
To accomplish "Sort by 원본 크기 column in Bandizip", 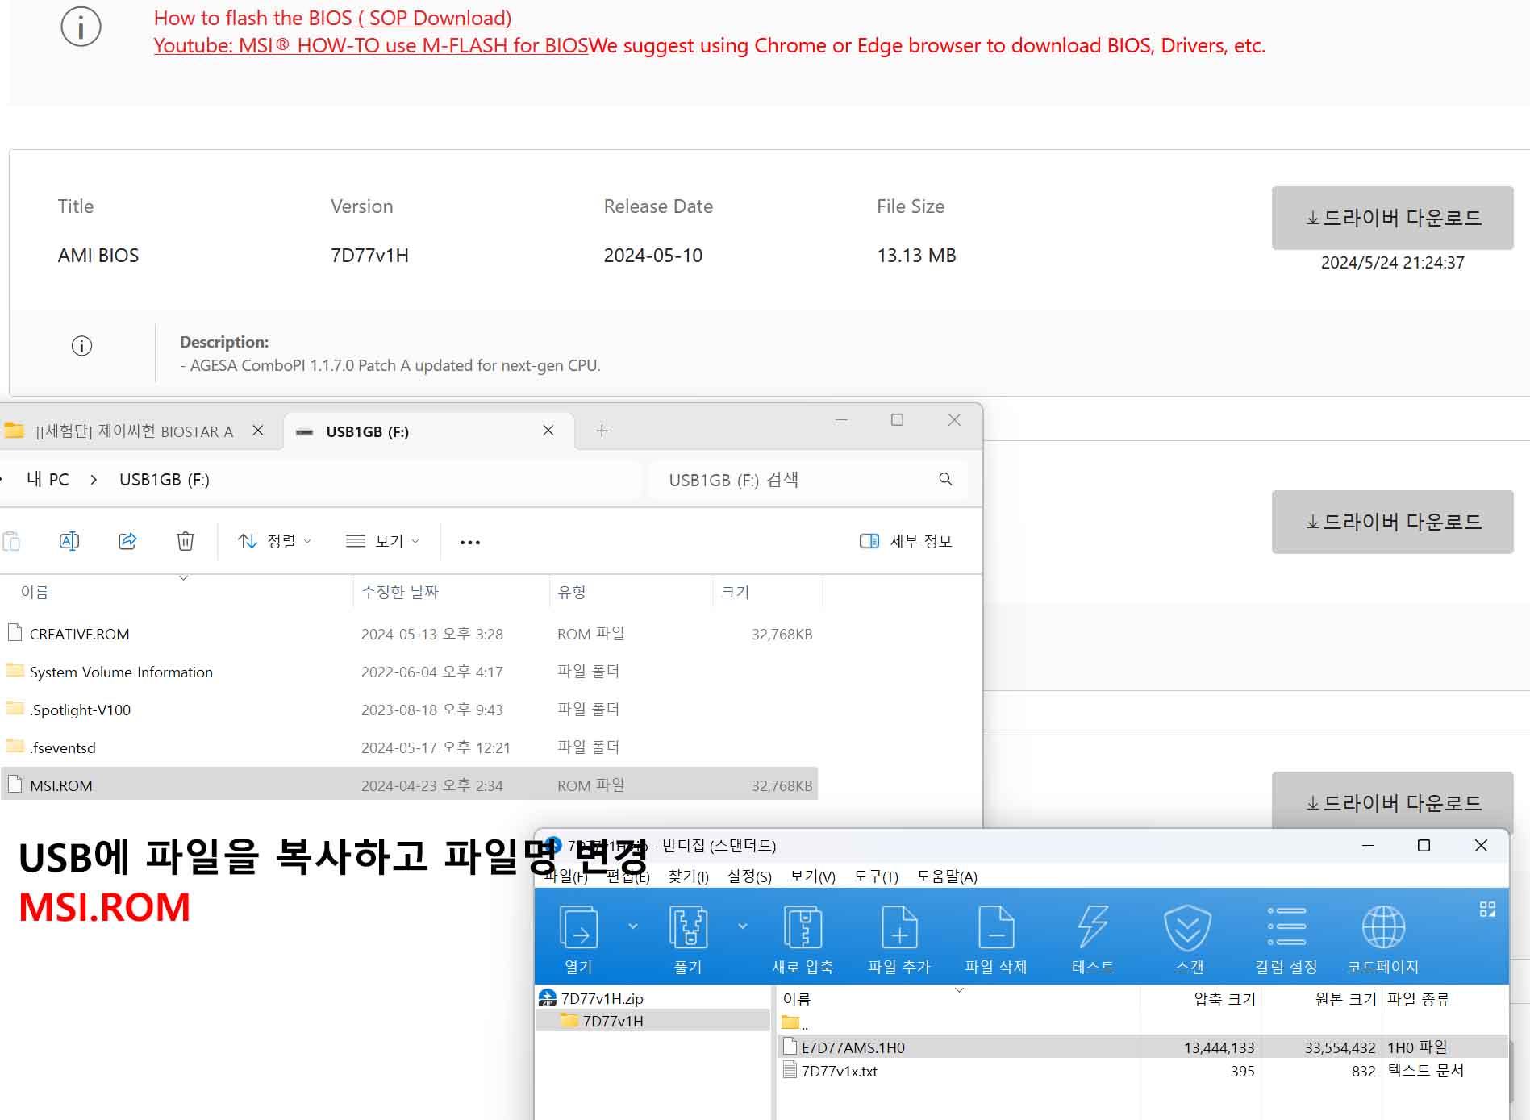I will 1322,999.
